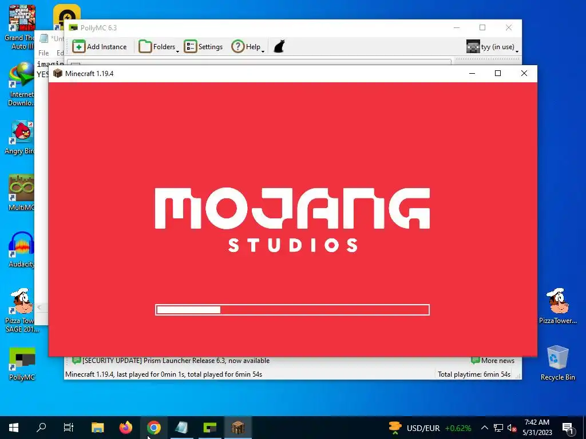Switch to Minecraft in the taskbar
The height and width of the screenshot is (439, 586).
pyautogui.click(x=237, y=428)
